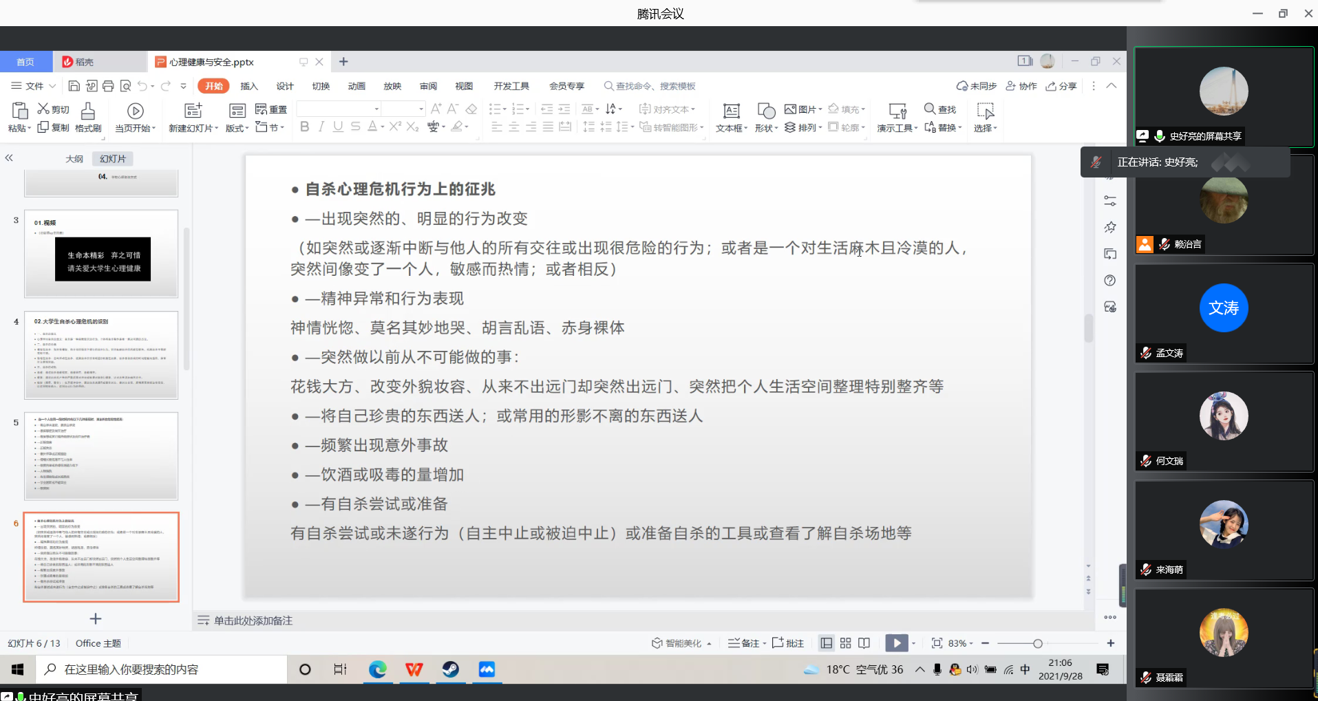Screen dimensions: 1318x701
Task: Switch to the Outline (大纲) pane tab
Action: (74, 159)
